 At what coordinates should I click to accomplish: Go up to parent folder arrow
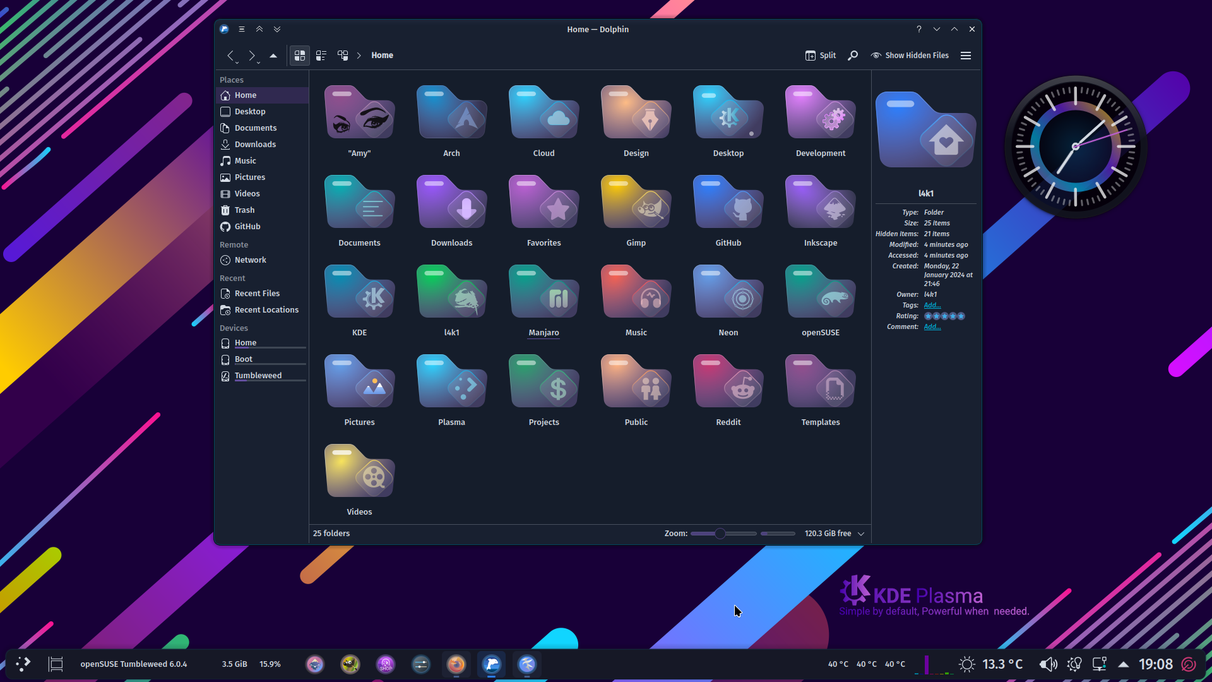click(x=273, y=56)
